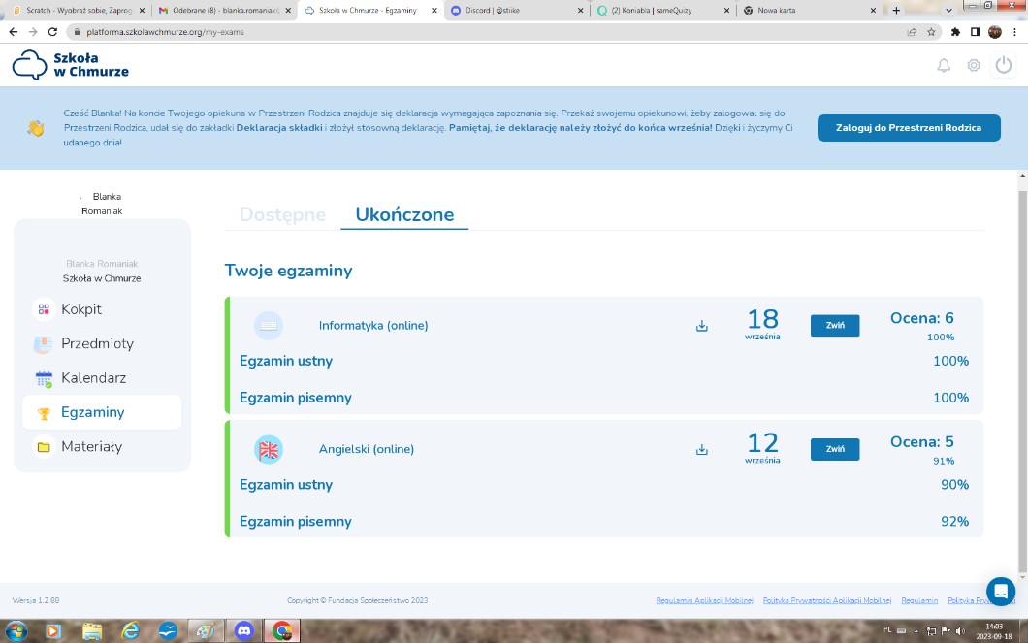Viewport: 1028px width, 643px height.
Task: Click the notification bell icon
Action: point(943,66)
